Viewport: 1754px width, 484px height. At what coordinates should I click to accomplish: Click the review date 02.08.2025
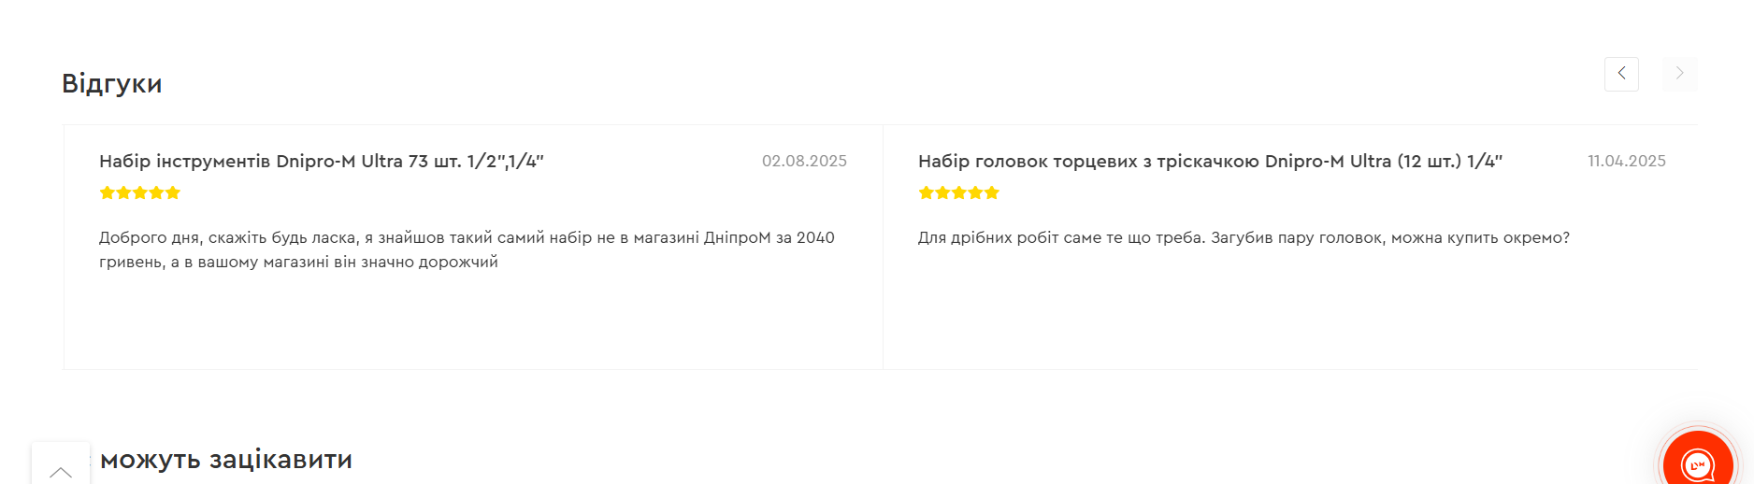(804, 162)
